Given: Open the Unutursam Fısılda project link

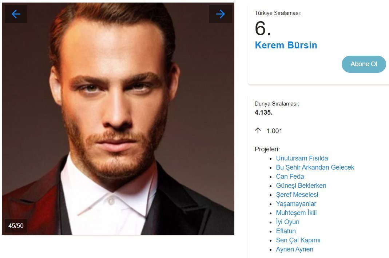Looking at the screenshot, I should (x=302, y=158).
